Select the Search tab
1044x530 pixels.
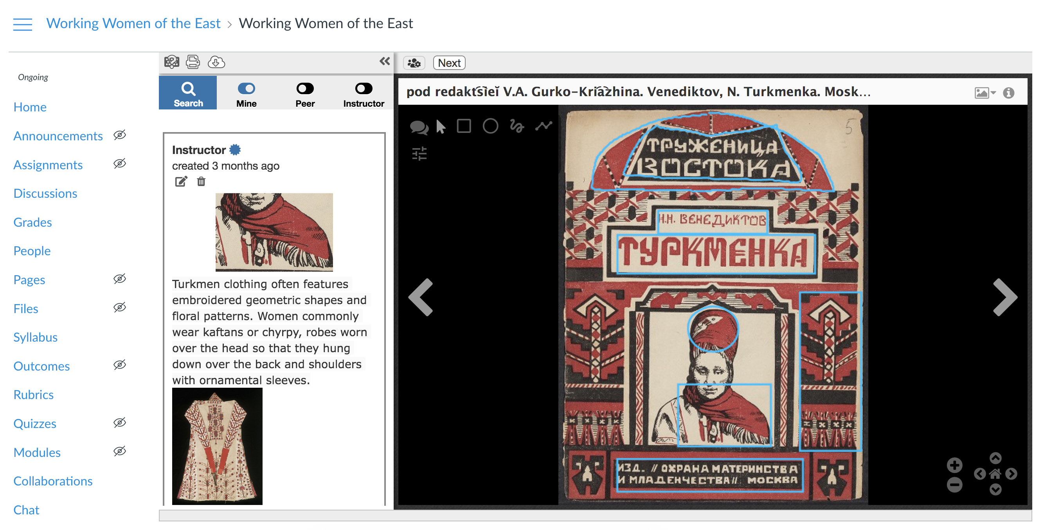pos(188,93)
